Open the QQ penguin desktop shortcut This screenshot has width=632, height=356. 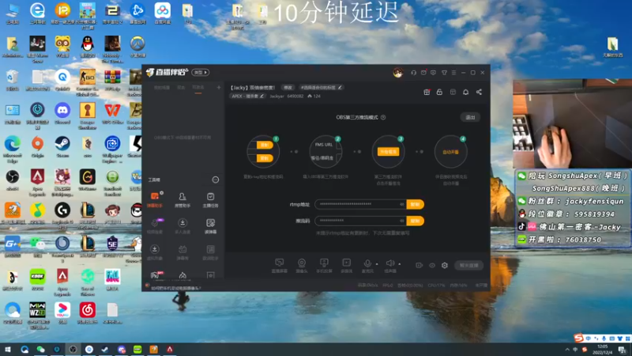pyautogui.click(x=87, y=46)
